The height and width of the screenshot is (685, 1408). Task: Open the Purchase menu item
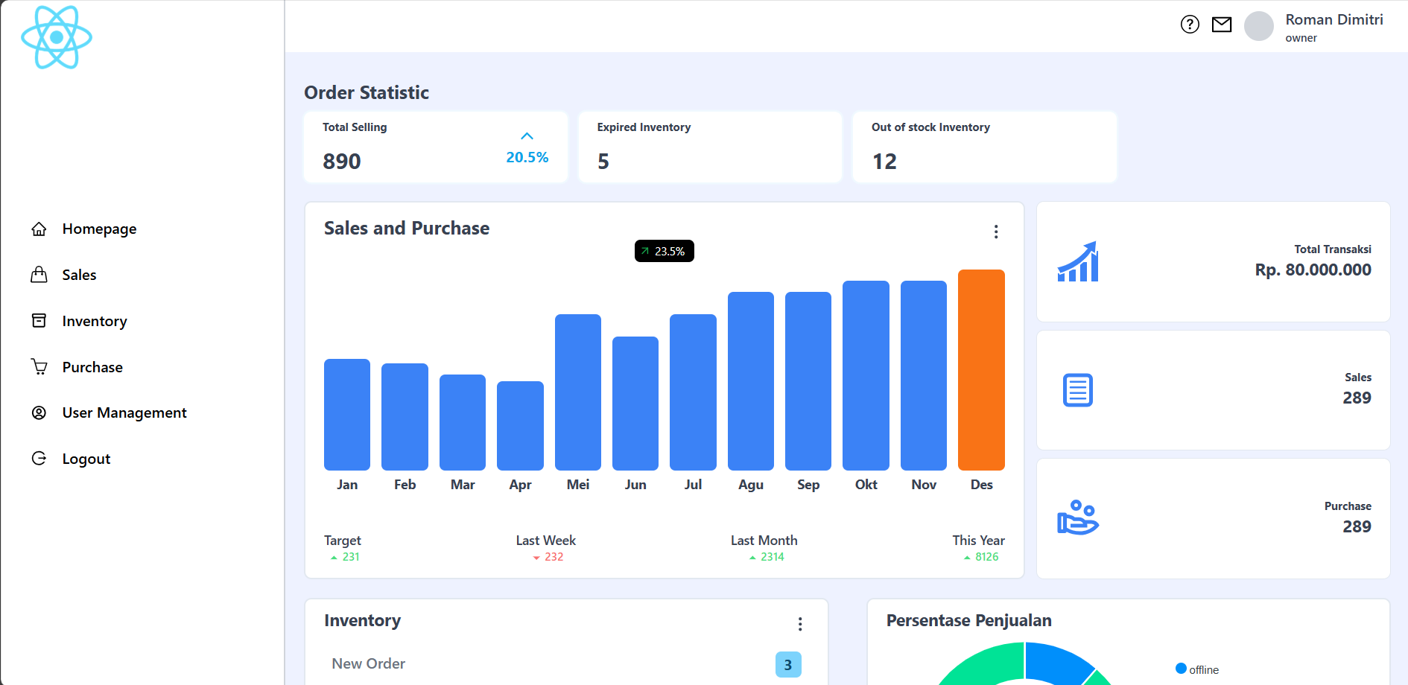click(92, 367)
